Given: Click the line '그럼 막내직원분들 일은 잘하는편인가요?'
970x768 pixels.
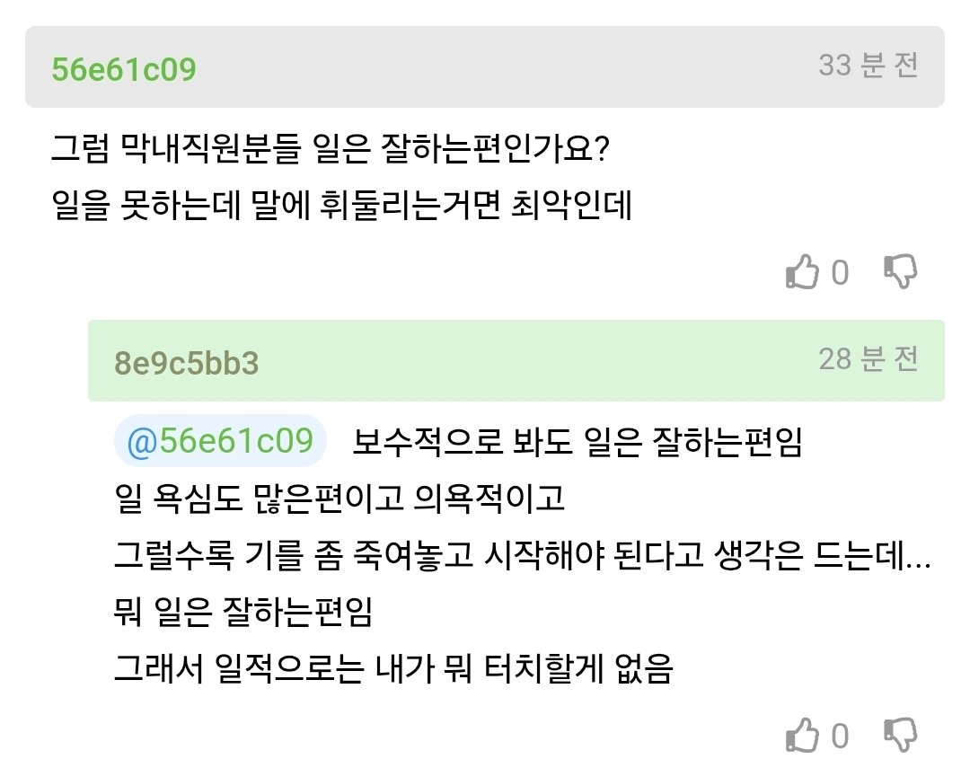Looking at the screenshot, I should coord(331,148).
